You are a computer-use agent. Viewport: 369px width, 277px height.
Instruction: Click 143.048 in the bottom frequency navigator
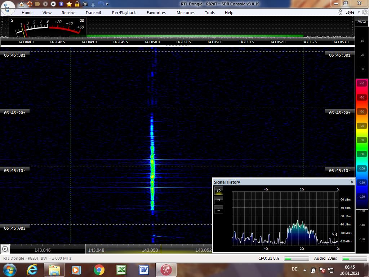[x=96, y=250]
